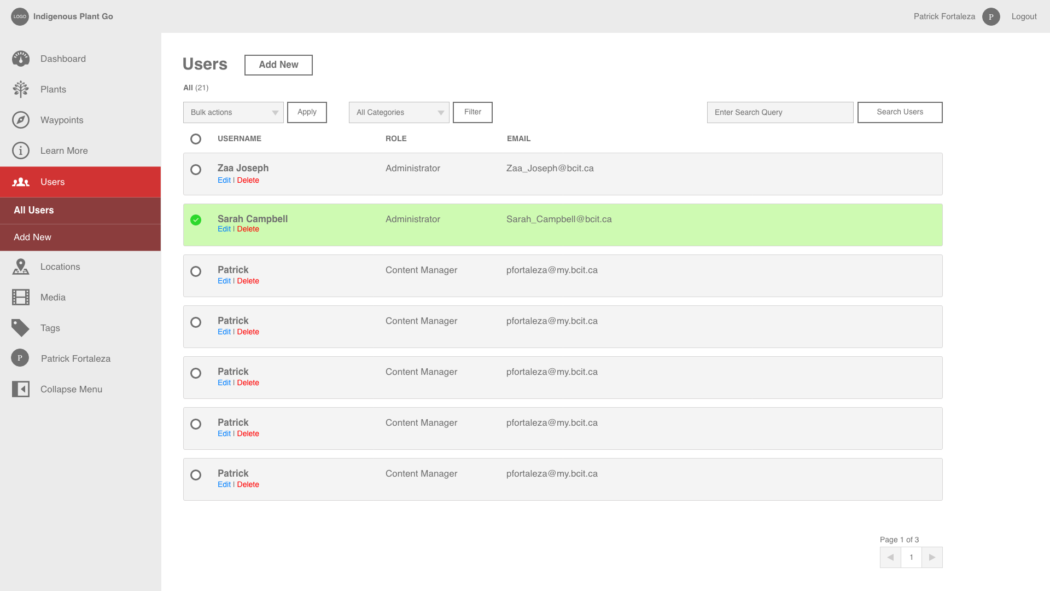The width and height of the screenshot is (1050, 591).
Task: Collapse the sidebar menu icon
Action: [x=21, y=389]
